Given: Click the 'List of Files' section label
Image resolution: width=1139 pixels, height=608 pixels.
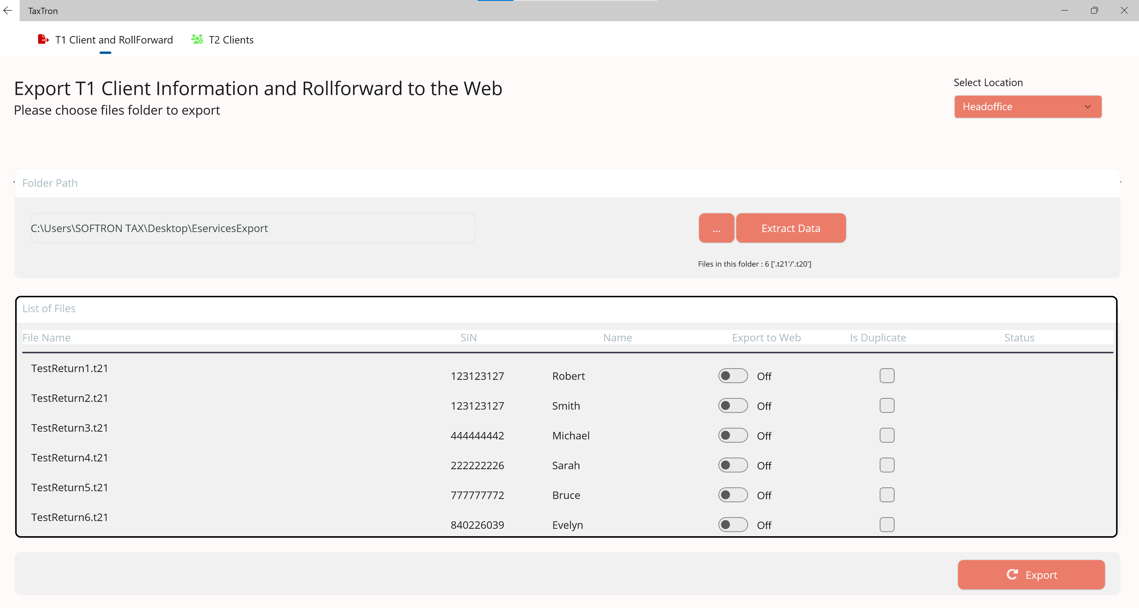Looking at the screenshot, I should 49,308.
